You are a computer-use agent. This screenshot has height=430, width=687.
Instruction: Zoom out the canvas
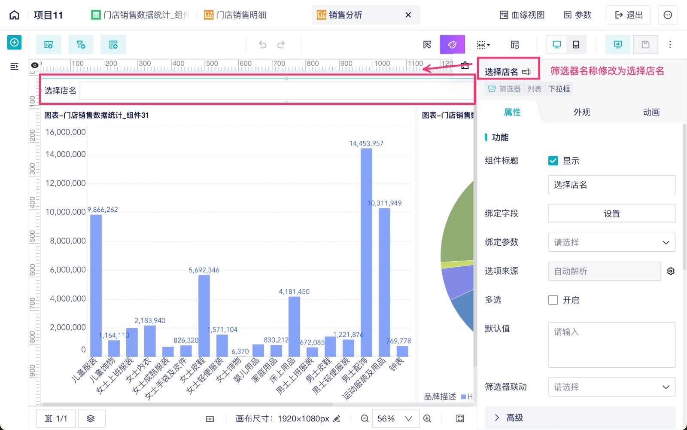(x=365, y=418)
